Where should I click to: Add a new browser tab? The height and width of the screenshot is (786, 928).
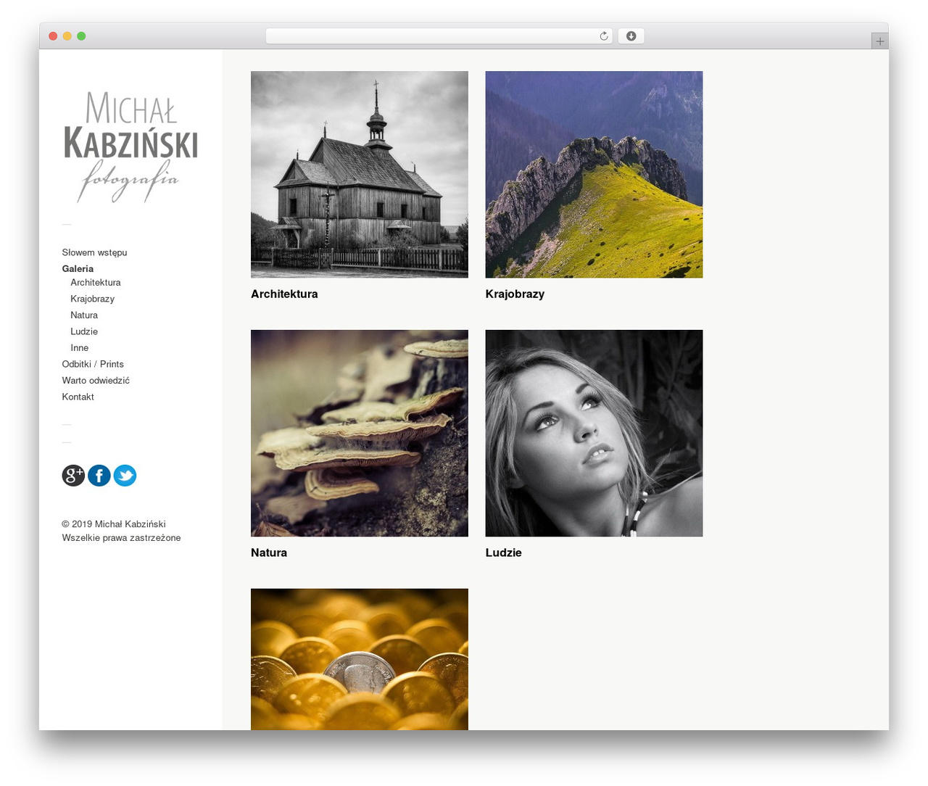click(880, 41)
